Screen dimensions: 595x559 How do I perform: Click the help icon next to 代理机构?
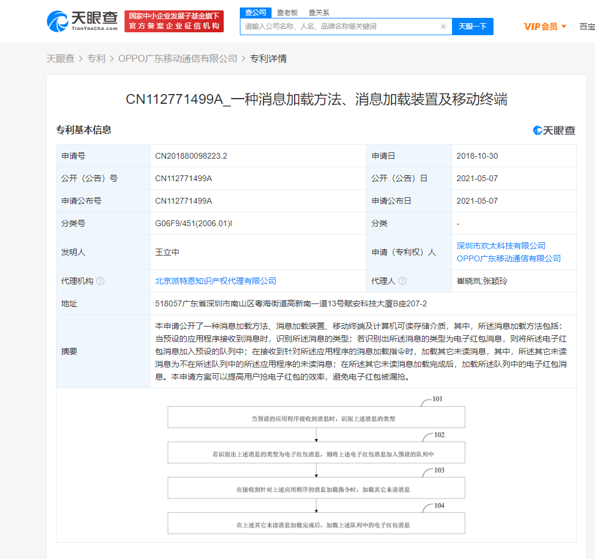(100, 281)
